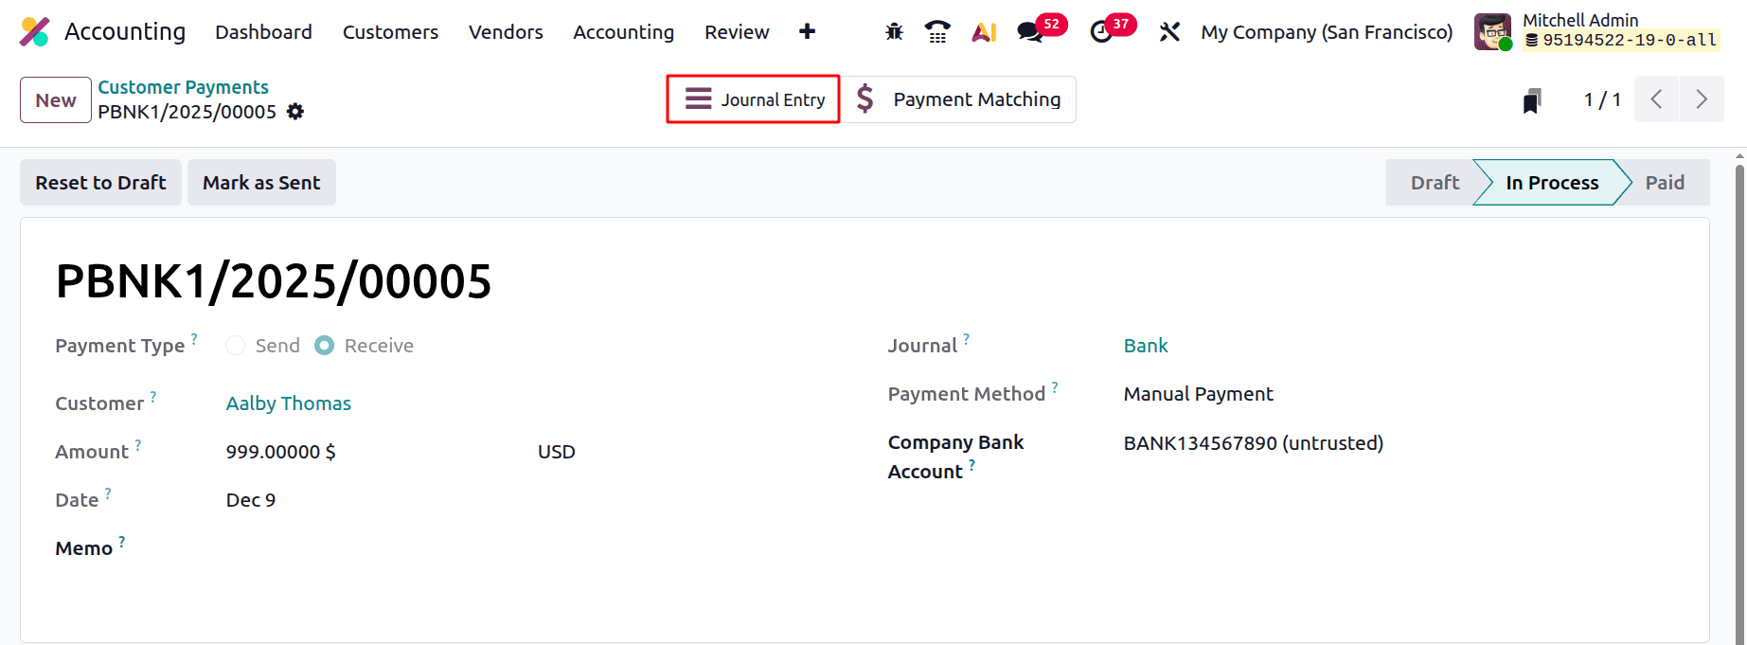The height and width of the screenshot is (645, 1747).
Task: Open the Journal Entry smart button
Action: coord(754,99)
